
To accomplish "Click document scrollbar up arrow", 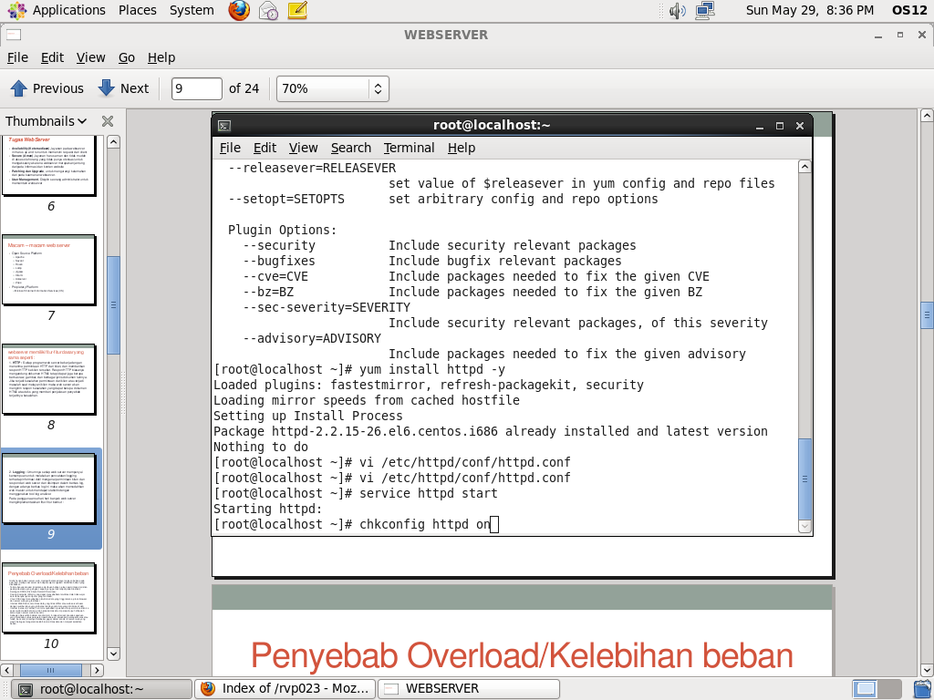I will click(x=927, y=116).
